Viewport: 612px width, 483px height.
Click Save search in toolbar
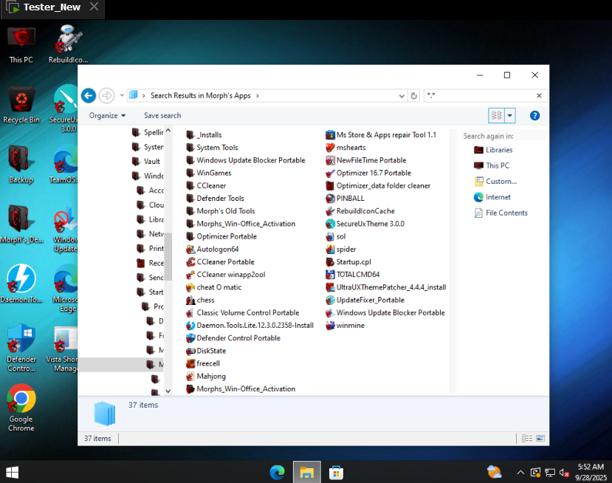[x=162, y=116]
